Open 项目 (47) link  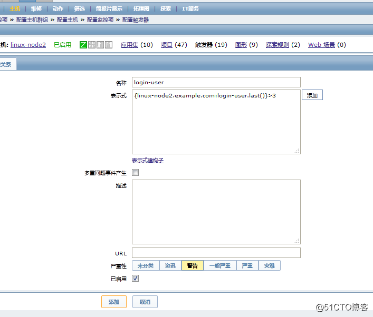(167, 45)
